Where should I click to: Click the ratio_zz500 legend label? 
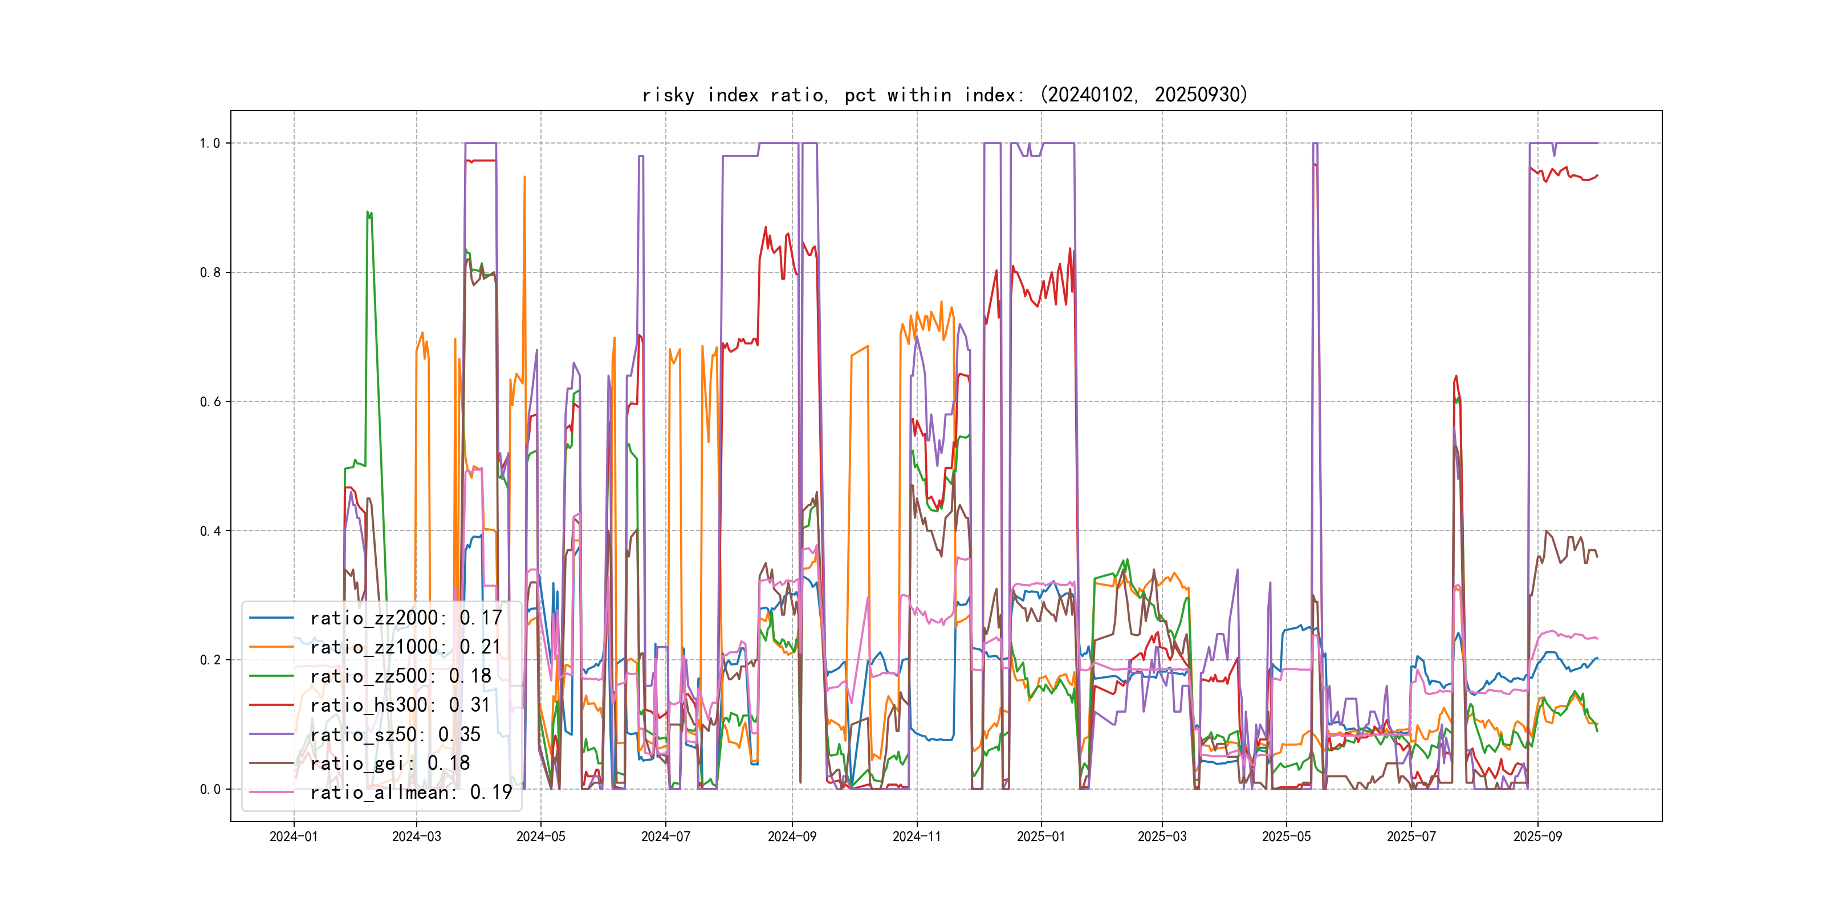pyautogui.click(x=400, y=676)
